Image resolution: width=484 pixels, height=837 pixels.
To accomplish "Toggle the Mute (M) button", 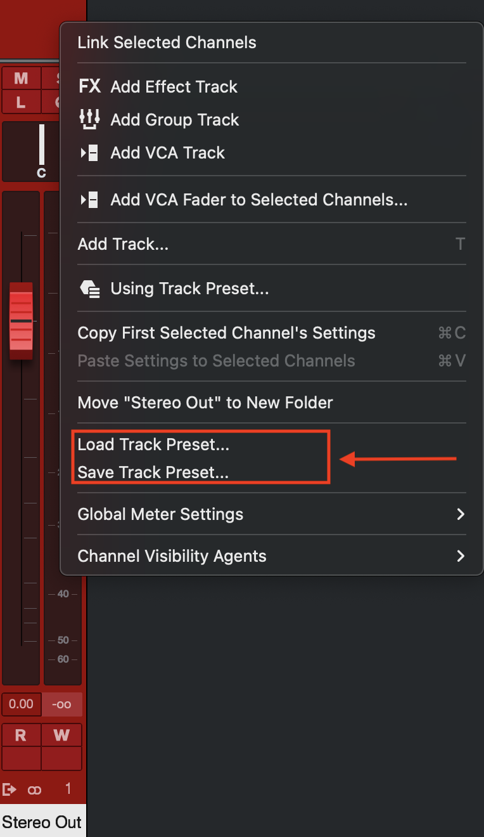I will click(x=21, y=79).
